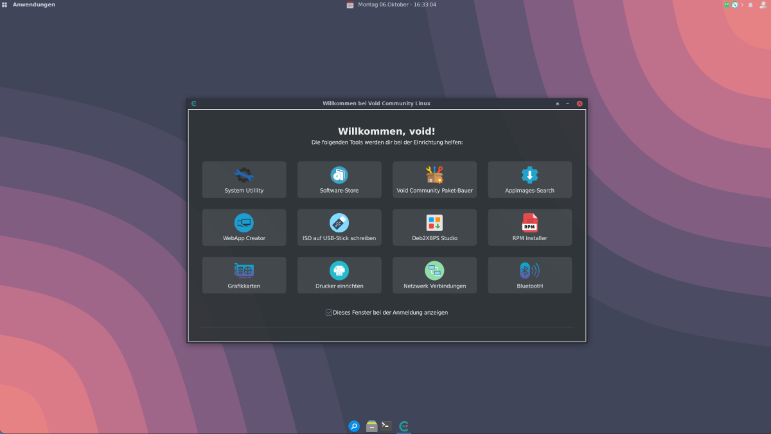Screen dimensions: 771x434
Task: Uncheck Dieses Fenster bei der Anmeldung anzeigen
Action: pyautogui.click(x=329, y=313)
